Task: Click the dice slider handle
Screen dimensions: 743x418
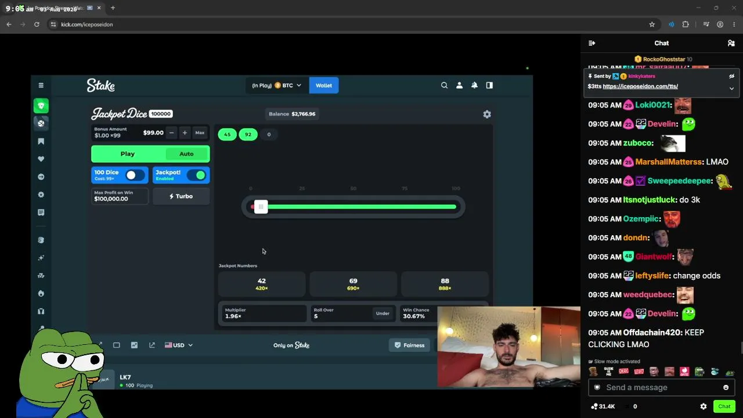Action: point(261,207)
